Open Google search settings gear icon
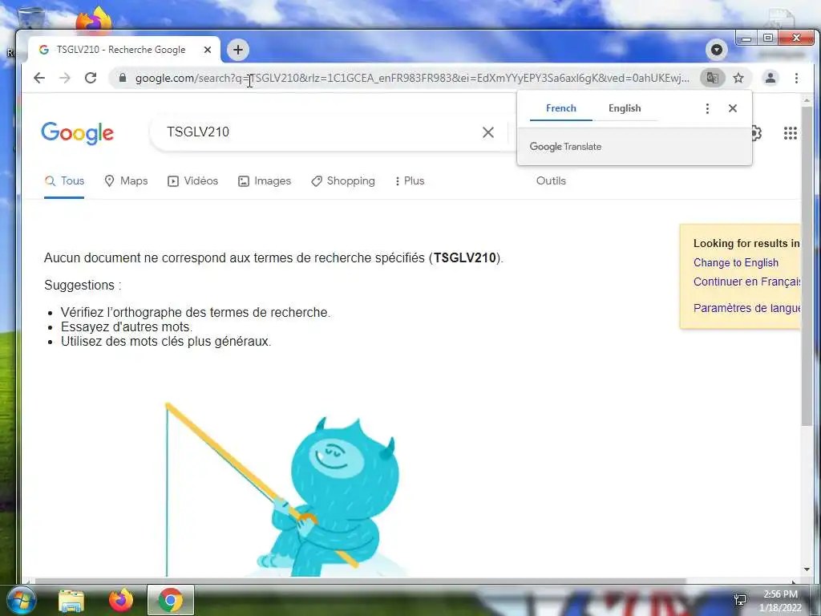Image resolution: width=821 pixels, height=616 pixels. click(x=755, y=133)
